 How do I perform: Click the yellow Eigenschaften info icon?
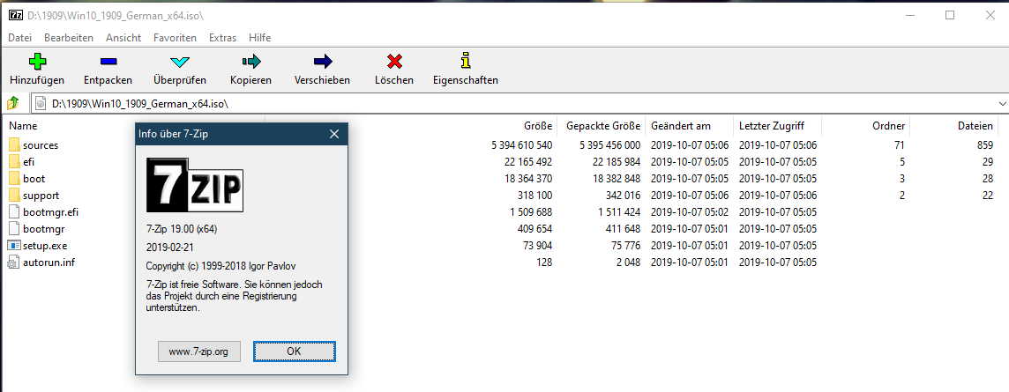pos(466,61)
